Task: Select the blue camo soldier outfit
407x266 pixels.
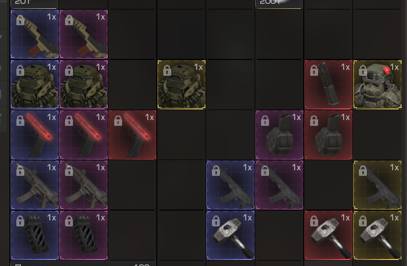Action: point(35,84)
